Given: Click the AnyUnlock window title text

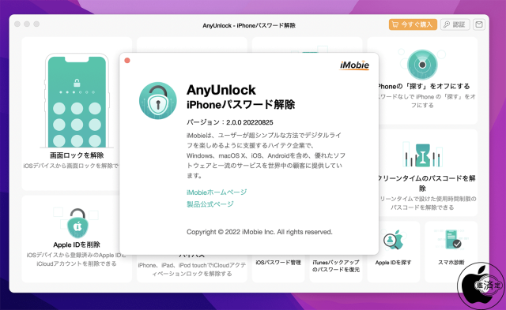Looking at the screenshot, I should coord(249,25).
